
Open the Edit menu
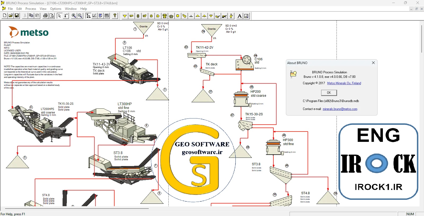click(19, 9)
